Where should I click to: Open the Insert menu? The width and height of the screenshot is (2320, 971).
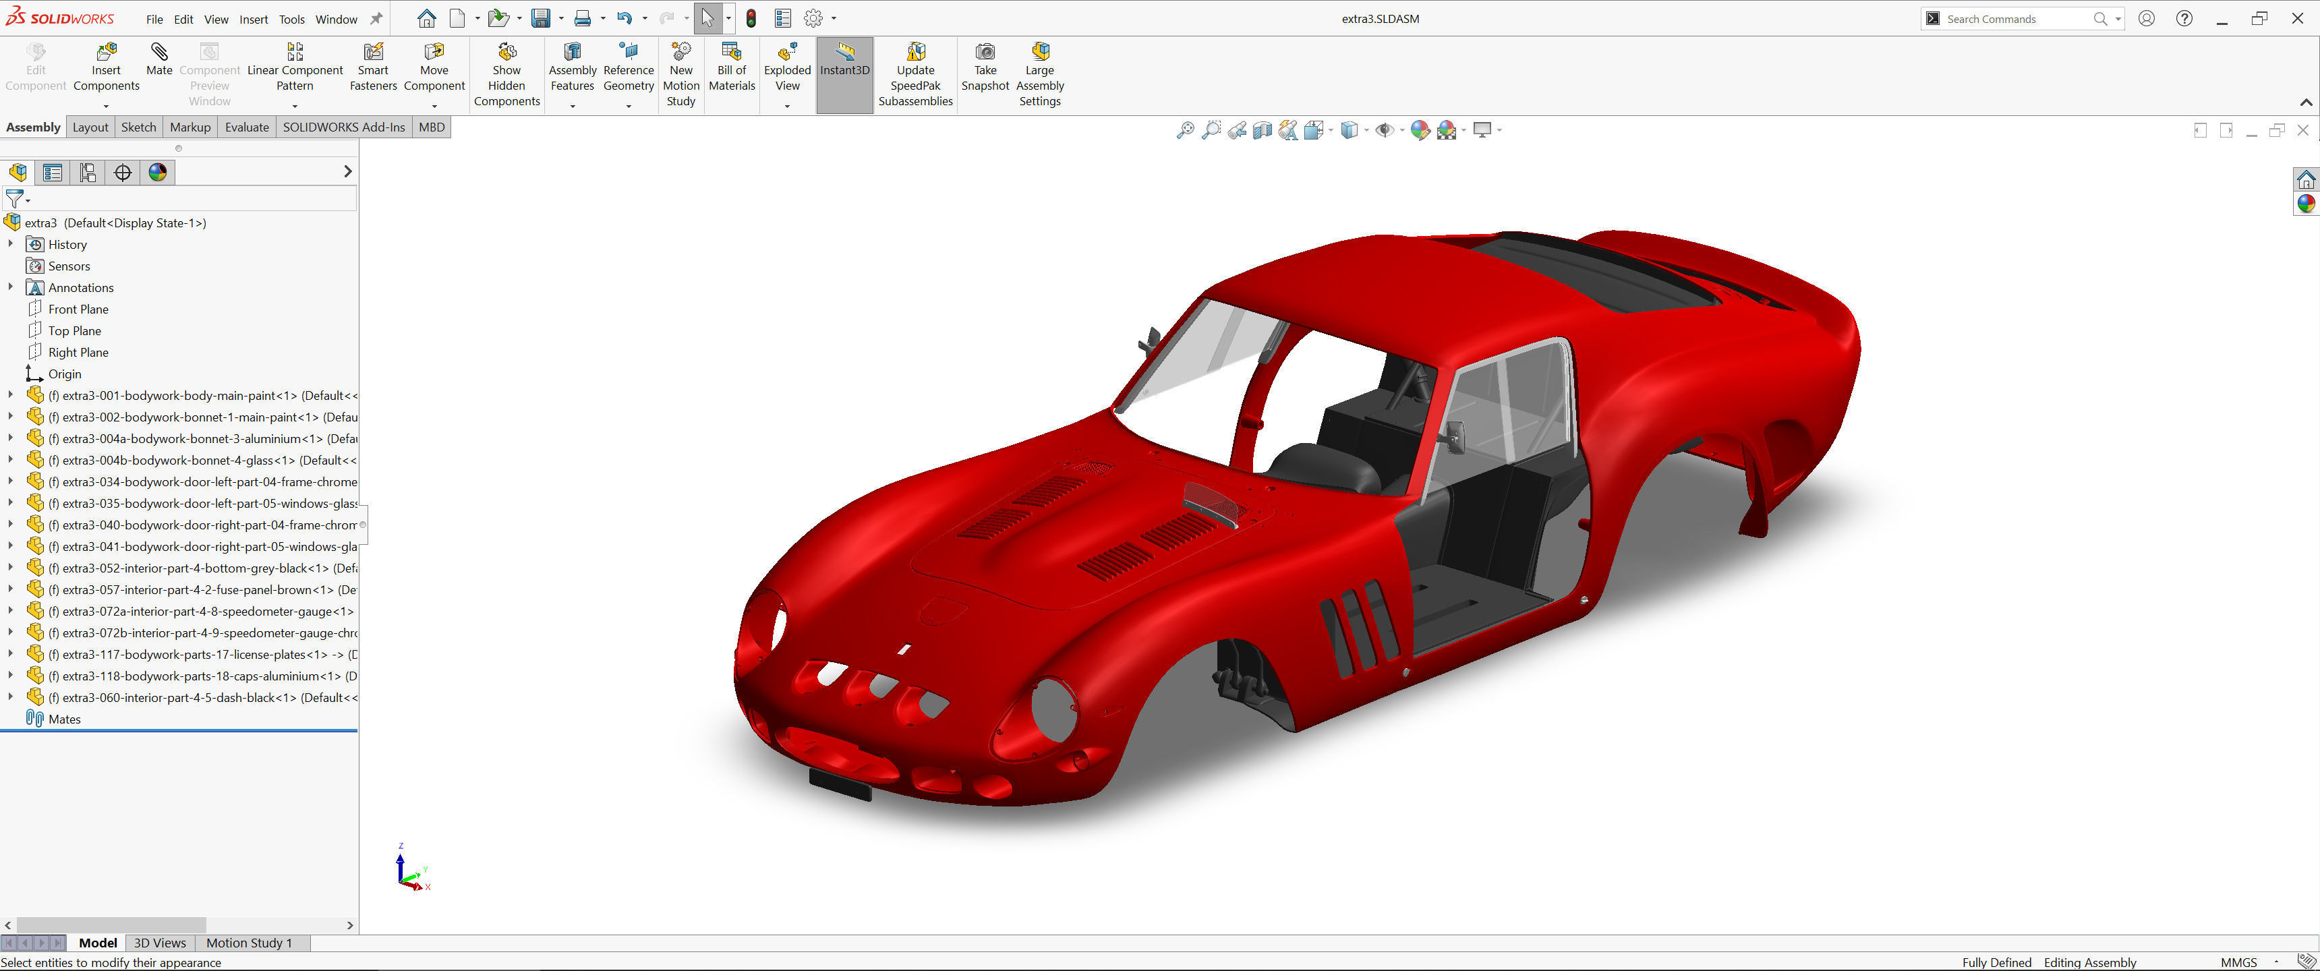point(254,19)
